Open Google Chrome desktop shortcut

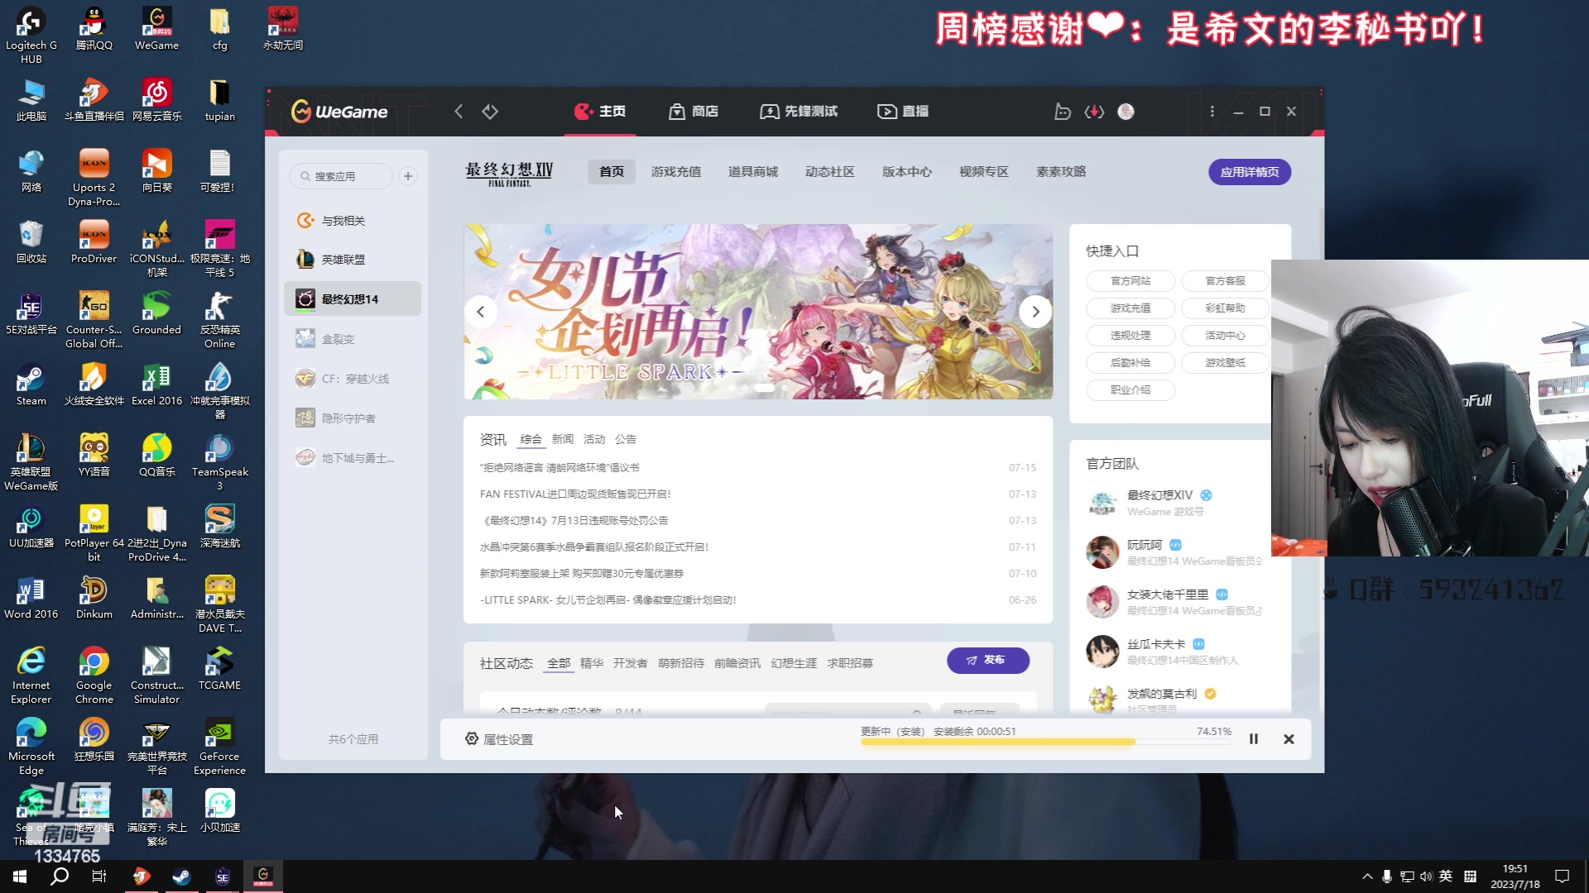[x=94, y=676]
